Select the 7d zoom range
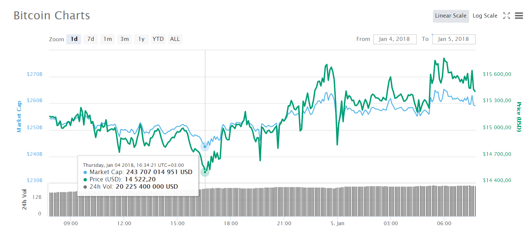 (x=91, y=39)
